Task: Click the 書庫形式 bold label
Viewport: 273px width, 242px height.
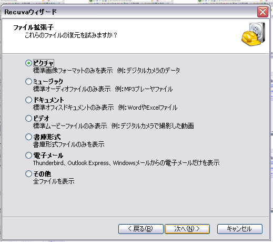Action: click(x=47, y=137)
